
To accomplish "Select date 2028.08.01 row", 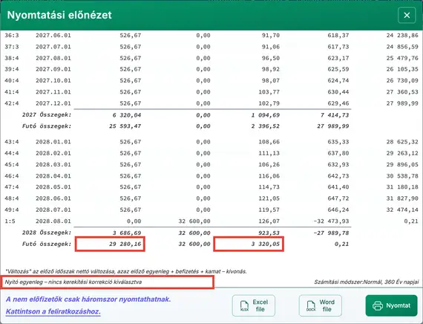I will coord(53,221).
